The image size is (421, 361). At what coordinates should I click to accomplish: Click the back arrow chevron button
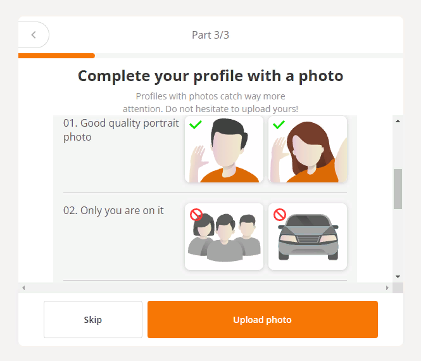pos(34,35)
